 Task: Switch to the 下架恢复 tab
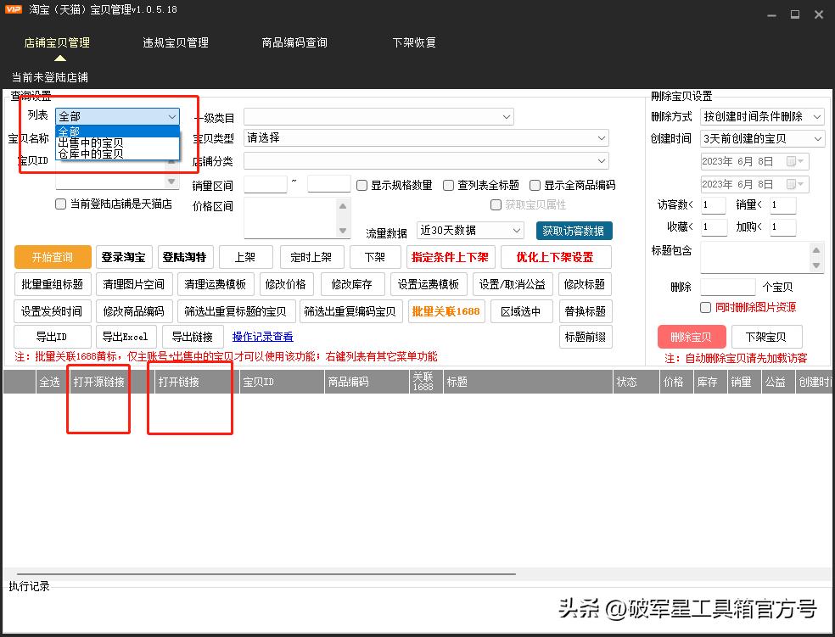[414, 41]
